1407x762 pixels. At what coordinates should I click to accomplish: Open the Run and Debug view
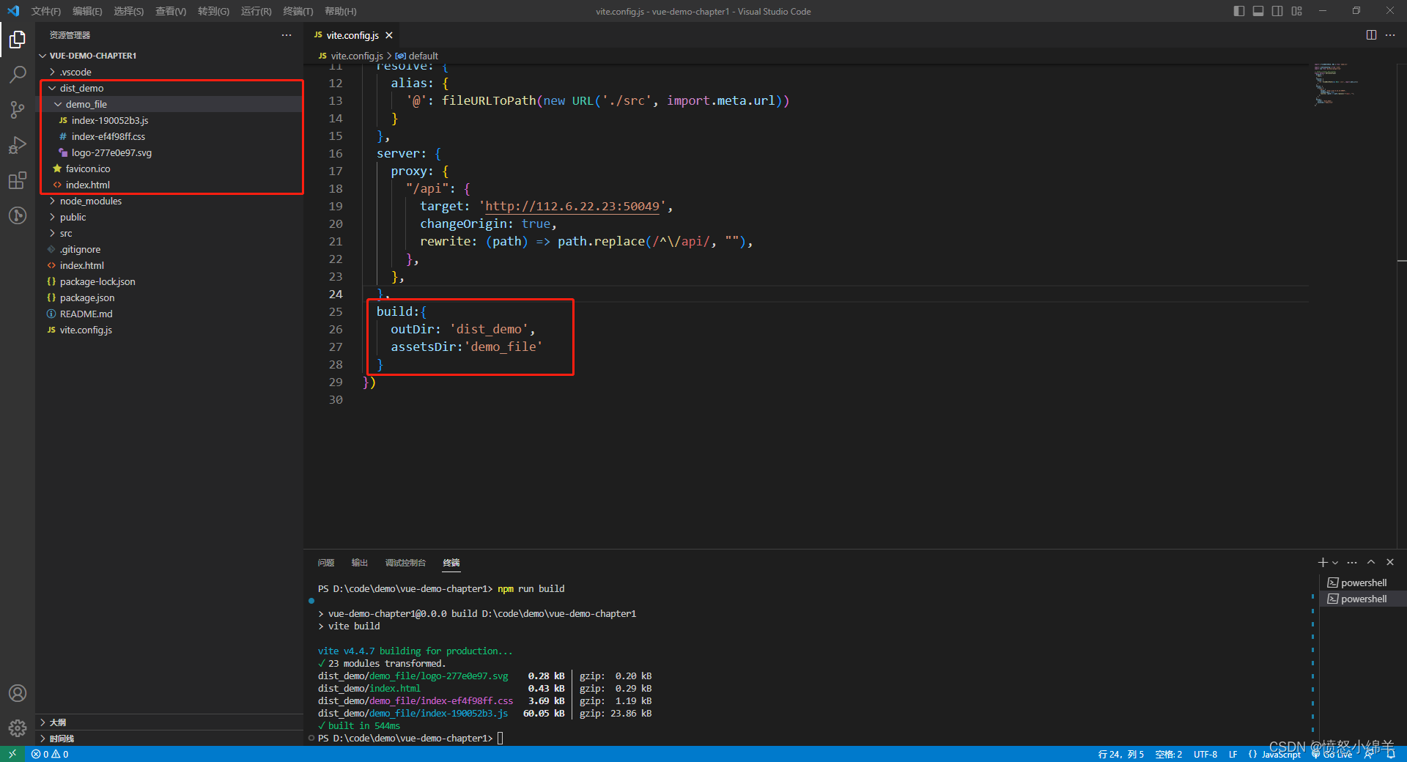[18, 145]
